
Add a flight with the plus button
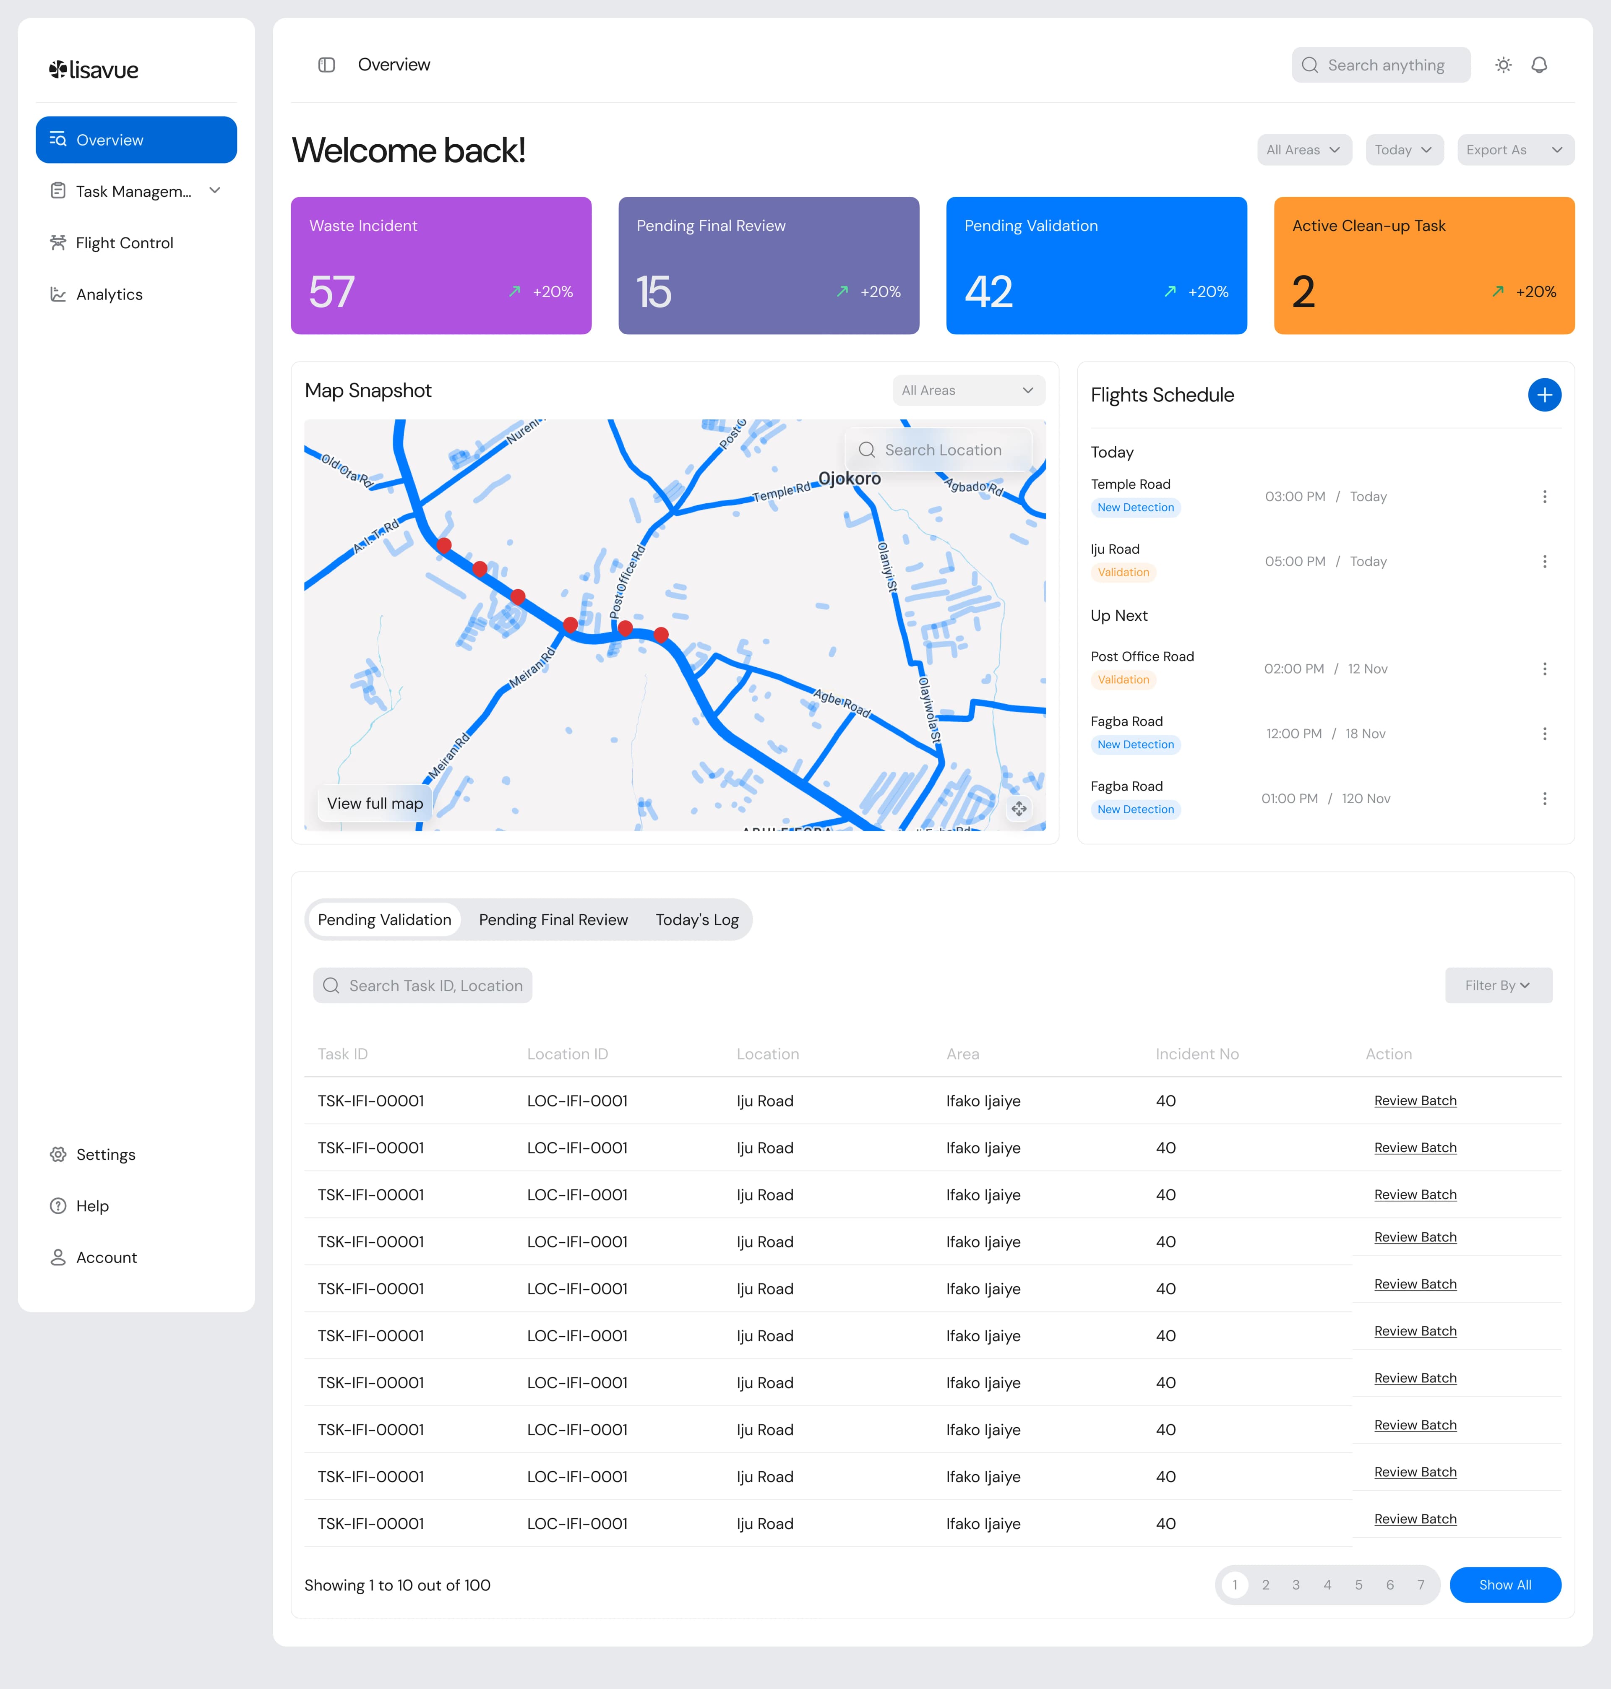point(1544,395)
